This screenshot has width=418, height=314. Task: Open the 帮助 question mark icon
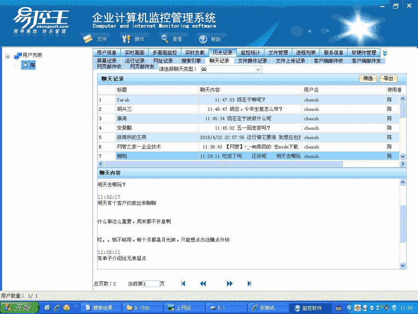[x=203, y=39]
